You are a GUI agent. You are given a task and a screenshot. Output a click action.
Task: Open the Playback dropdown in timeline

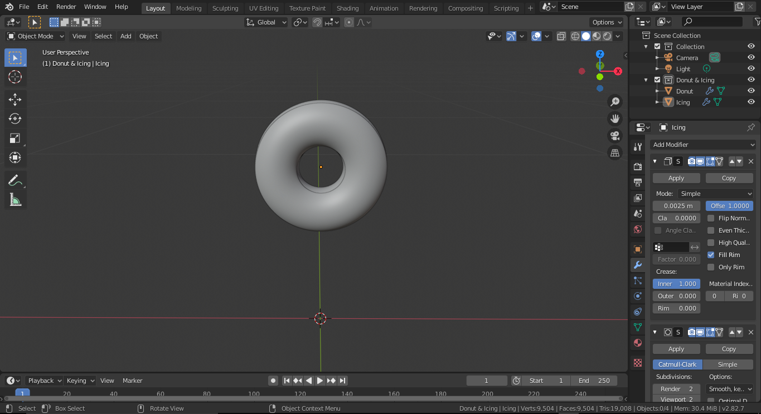coord(44,381)
